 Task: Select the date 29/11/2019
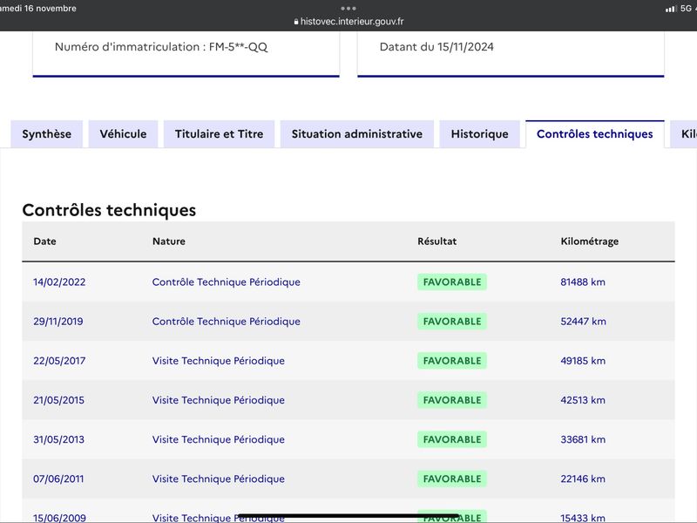[x=58, y=321]
